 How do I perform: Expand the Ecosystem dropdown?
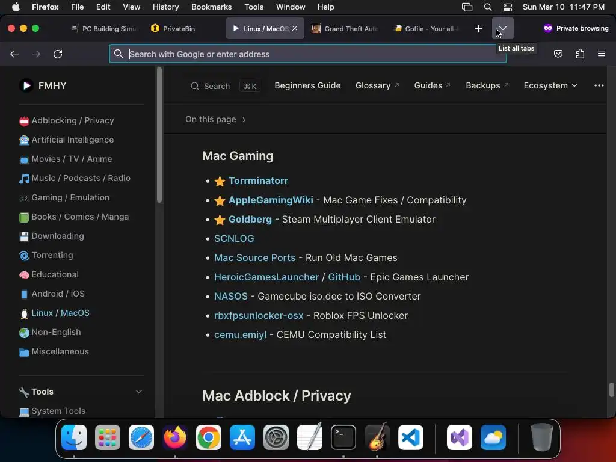550,85
